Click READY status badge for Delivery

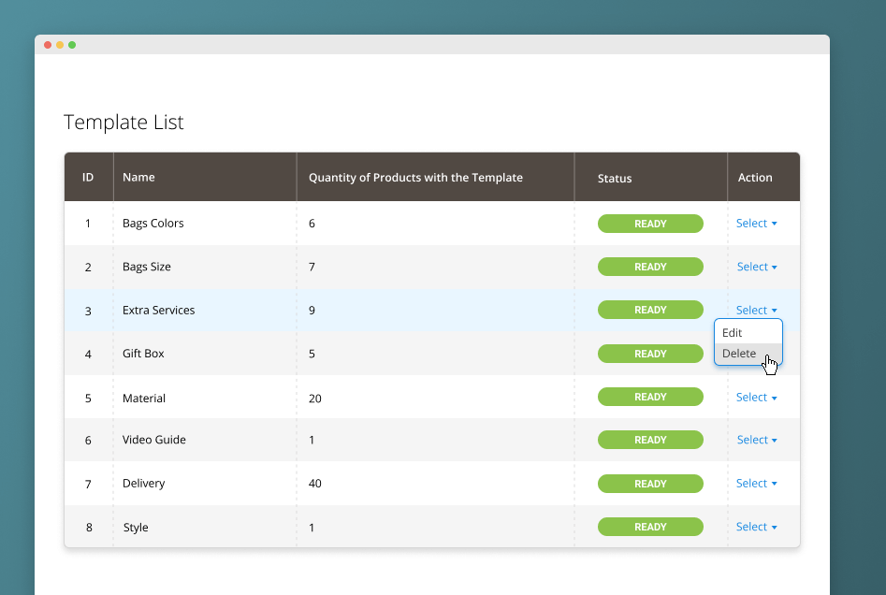pyautogui.click(x=650, y=484)
